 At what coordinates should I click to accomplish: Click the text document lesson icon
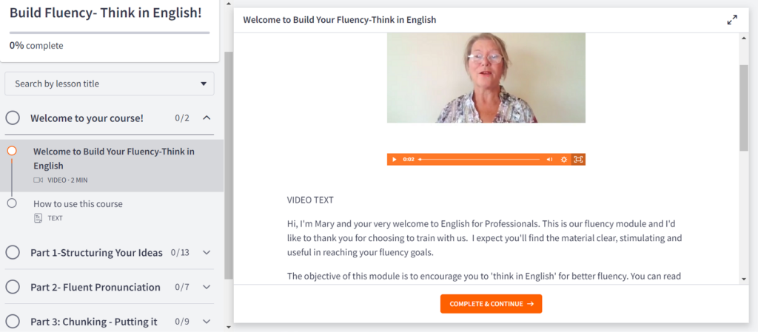click(38, 218)
